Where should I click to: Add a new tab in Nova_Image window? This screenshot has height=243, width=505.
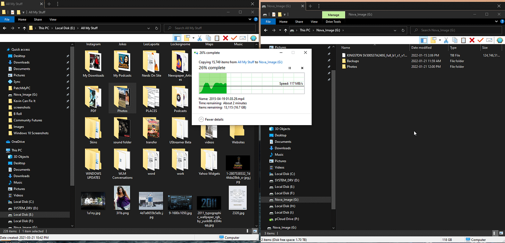pos(310,6)
